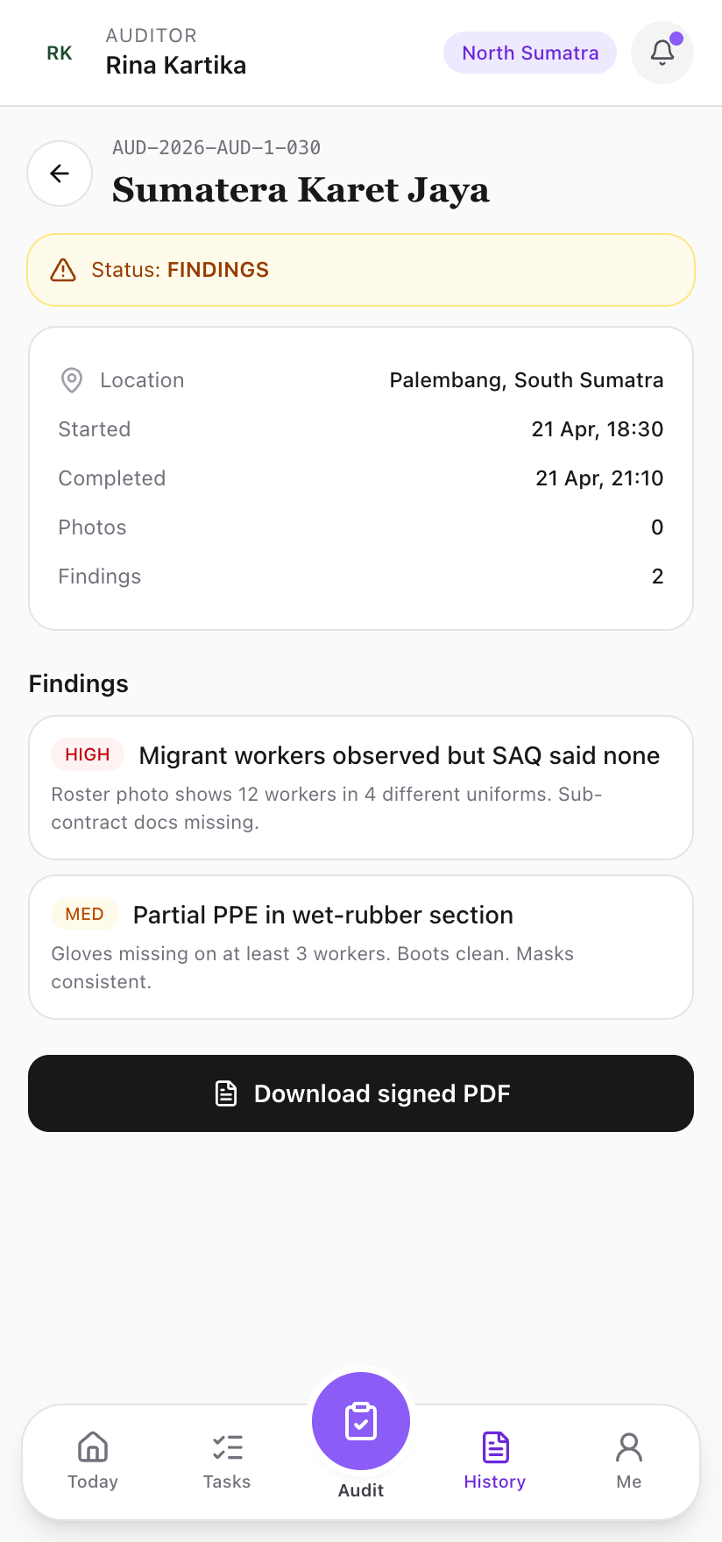Screen dimensions: 722x1542
Task: Tap the back arrow button
Action: (60, 173)
